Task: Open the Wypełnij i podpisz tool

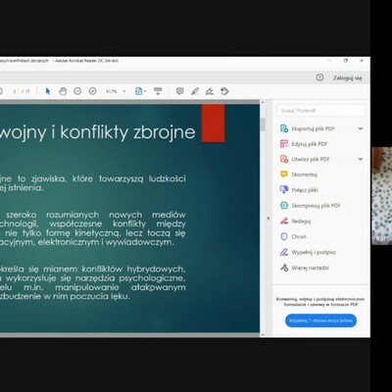Action: tap(308, 252)
